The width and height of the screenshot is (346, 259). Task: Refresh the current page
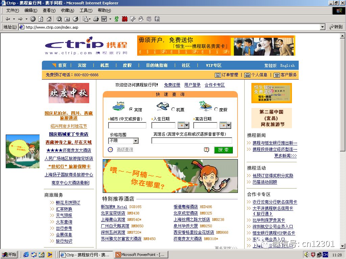coord(41,19)
